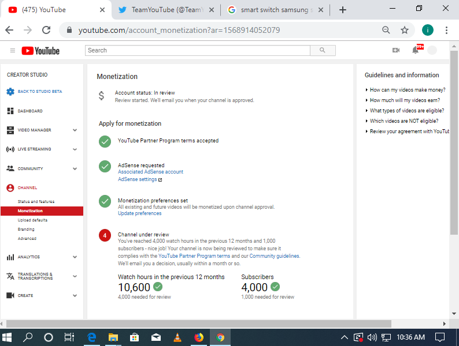Screen dimensions: 459x346
Task: Open AdSense settings link
Action: click(137, 179)
